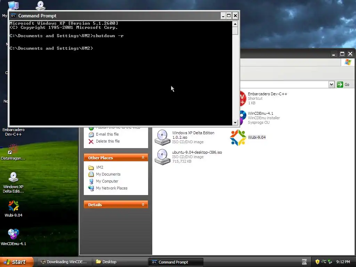This screenshot has width=356, height=267.
Task: Expand the Details panel
Action: click(143, 204)
